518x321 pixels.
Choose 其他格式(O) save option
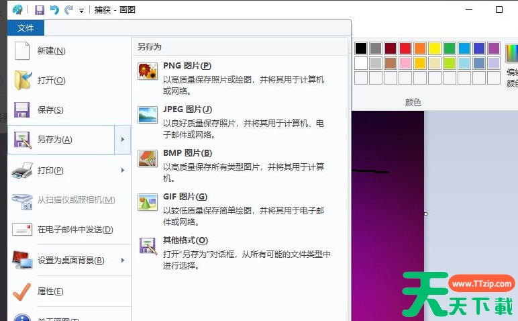240,253
